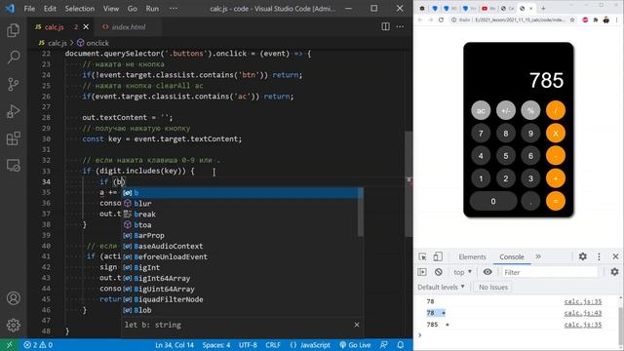This screenshot has height=351, width=624.
Task: Click the remote window status bar icon
Action: 9,345
